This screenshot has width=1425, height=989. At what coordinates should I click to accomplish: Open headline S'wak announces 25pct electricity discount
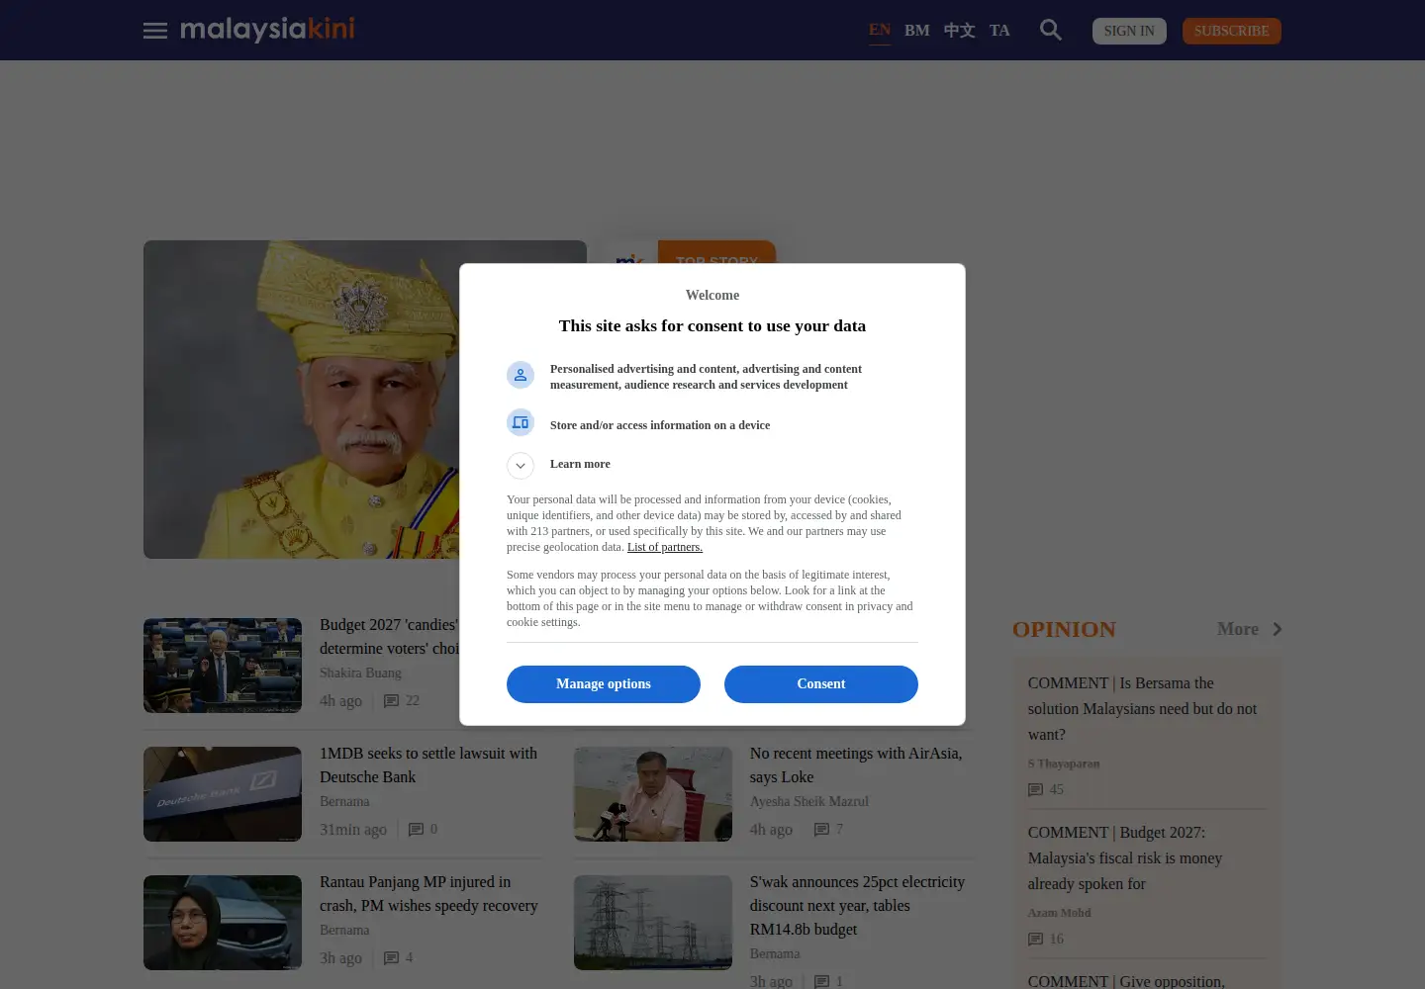pyautogui.click(x=857, y=906)
